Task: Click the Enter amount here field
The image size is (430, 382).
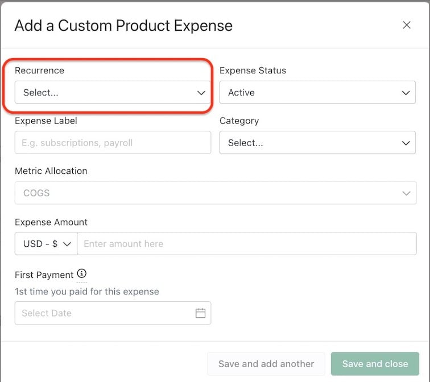Action: (247, 244)
